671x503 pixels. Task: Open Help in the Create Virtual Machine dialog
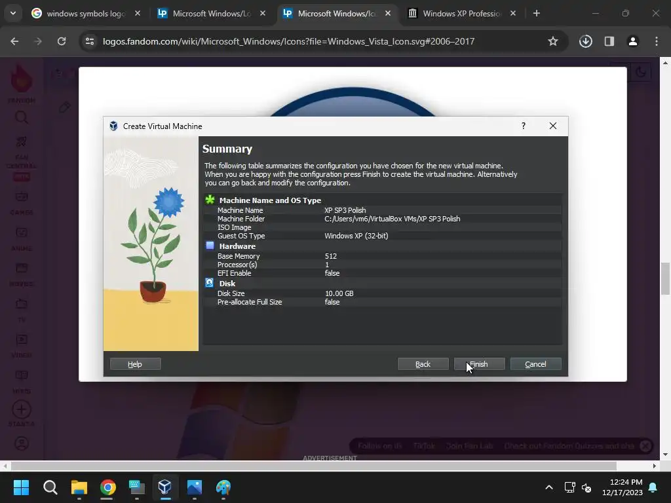135,364
